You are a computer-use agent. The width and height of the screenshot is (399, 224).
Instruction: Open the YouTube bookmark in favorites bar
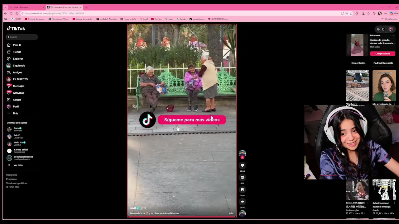pyautogui.click(x=156, y=19)
